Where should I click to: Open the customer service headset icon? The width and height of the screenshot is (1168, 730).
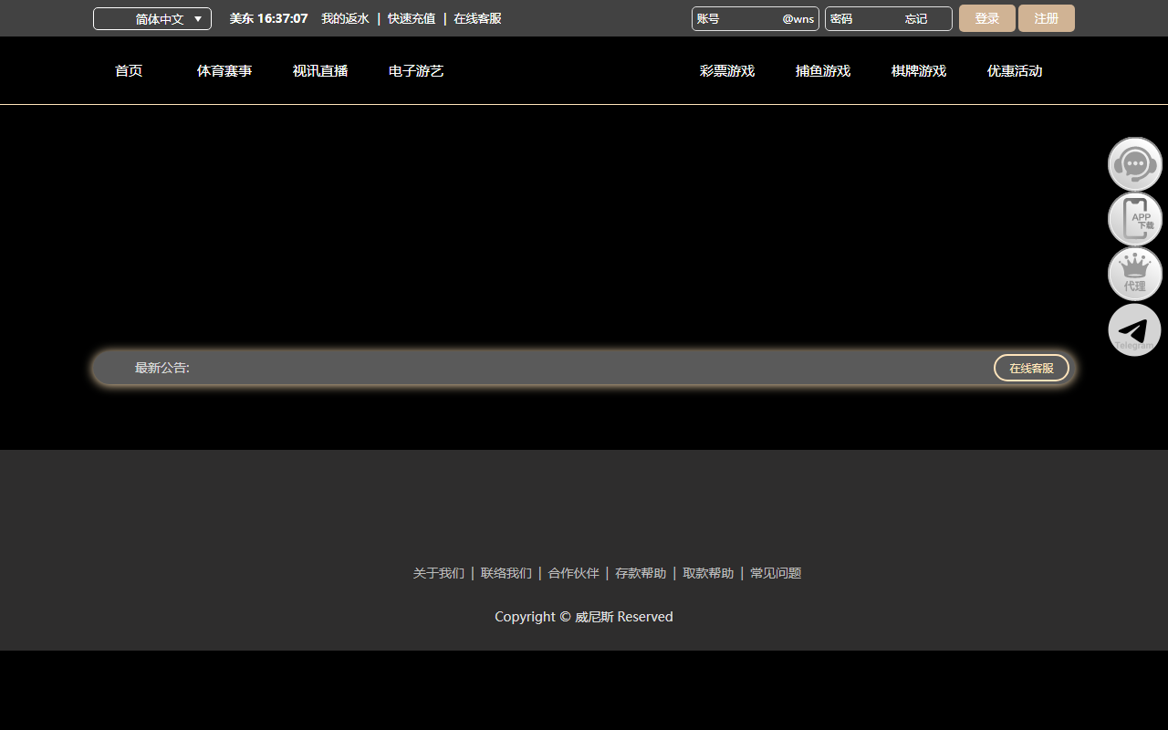tap(1135, 164)
